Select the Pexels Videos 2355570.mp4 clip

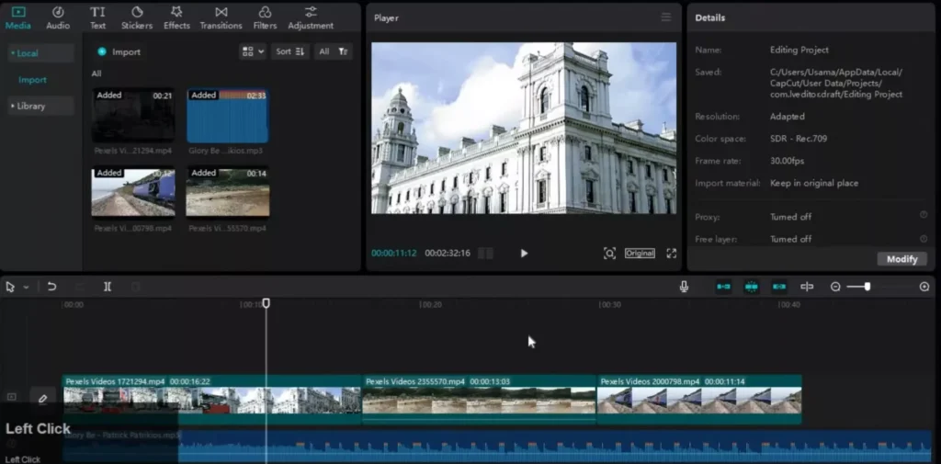479,400
